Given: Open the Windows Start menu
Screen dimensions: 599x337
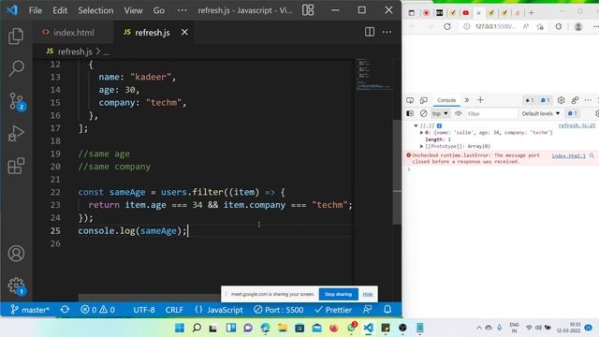Looking at the screenshot, I should click(x=179, y=328).
